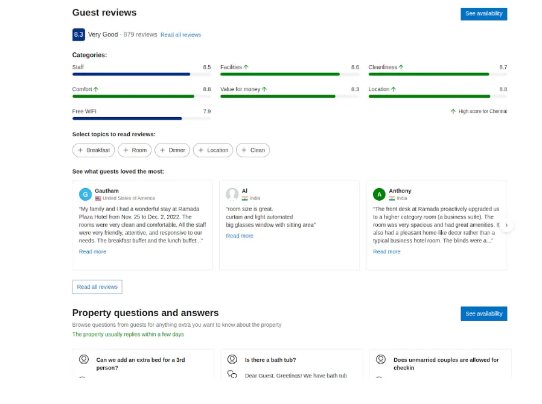542x404 pixels.
Task: Toggle the Breakfast review topic
Action: pyautogui.click(x=94, y=150)
